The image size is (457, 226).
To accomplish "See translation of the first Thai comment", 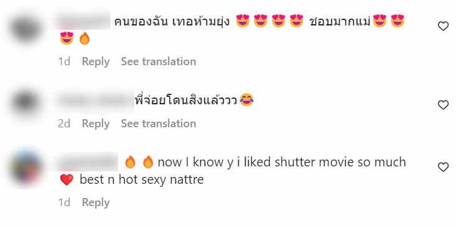I will coord(159,61).
